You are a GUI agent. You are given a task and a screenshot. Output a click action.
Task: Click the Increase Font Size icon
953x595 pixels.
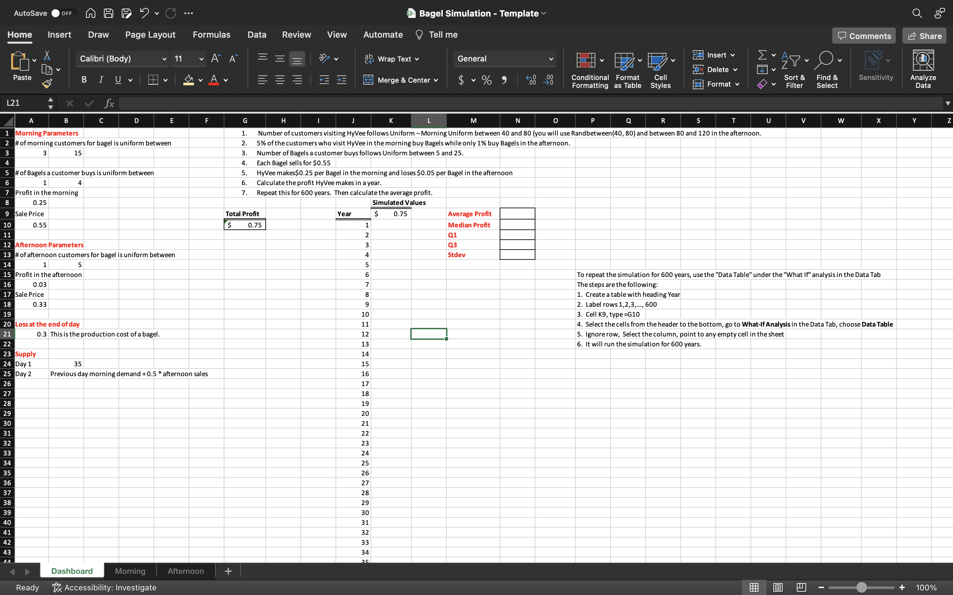(215, 59)
